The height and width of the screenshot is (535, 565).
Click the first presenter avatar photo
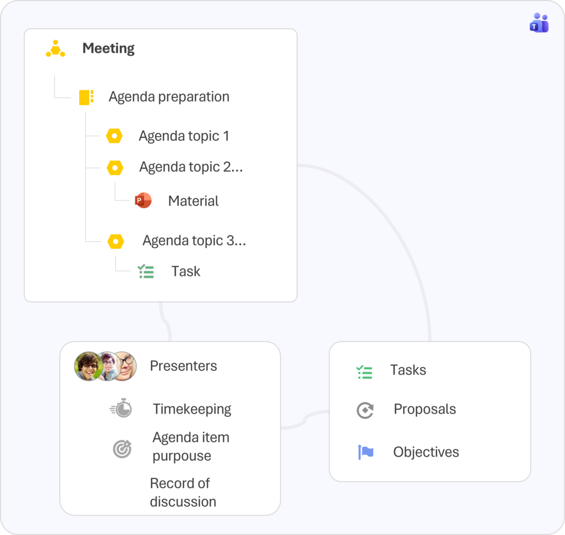[x=87, y=366]
